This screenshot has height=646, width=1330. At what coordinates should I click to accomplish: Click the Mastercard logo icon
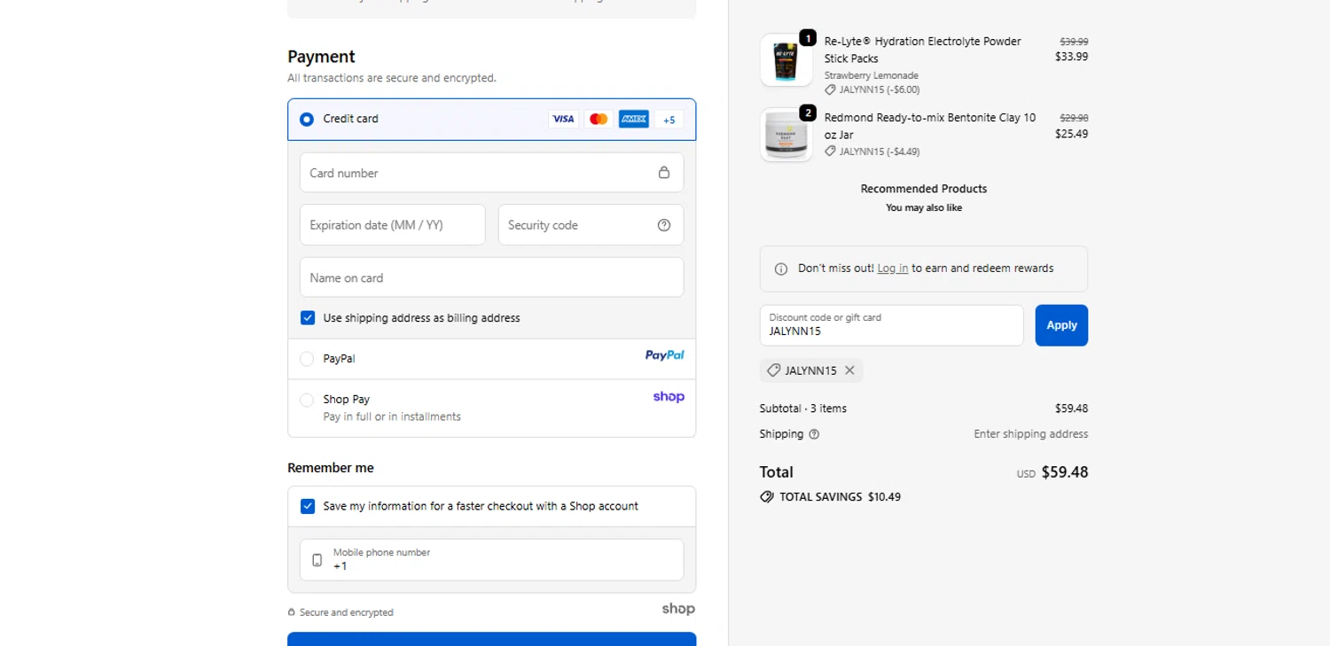coord(598,119)
